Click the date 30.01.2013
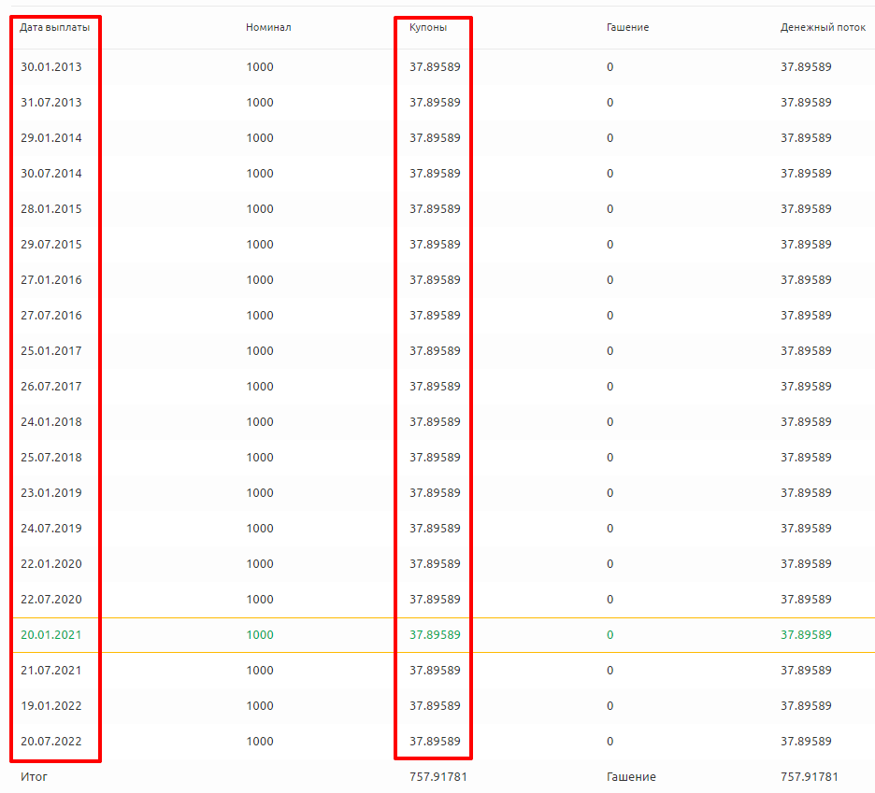The height and width of the screenshot is (793, 875). [51, 67]
